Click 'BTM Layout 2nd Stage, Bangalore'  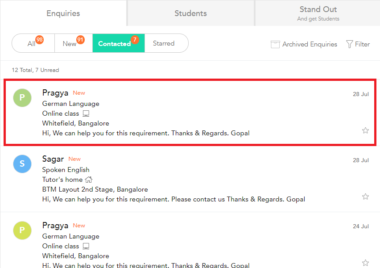[x=95, y=189]
